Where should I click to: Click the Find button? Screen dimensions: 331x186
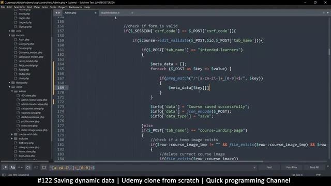click(x=269, y=167)
